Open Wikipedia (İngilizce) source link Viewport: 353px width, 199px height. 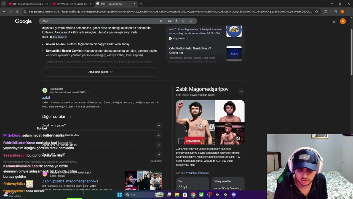click(197, 173)
